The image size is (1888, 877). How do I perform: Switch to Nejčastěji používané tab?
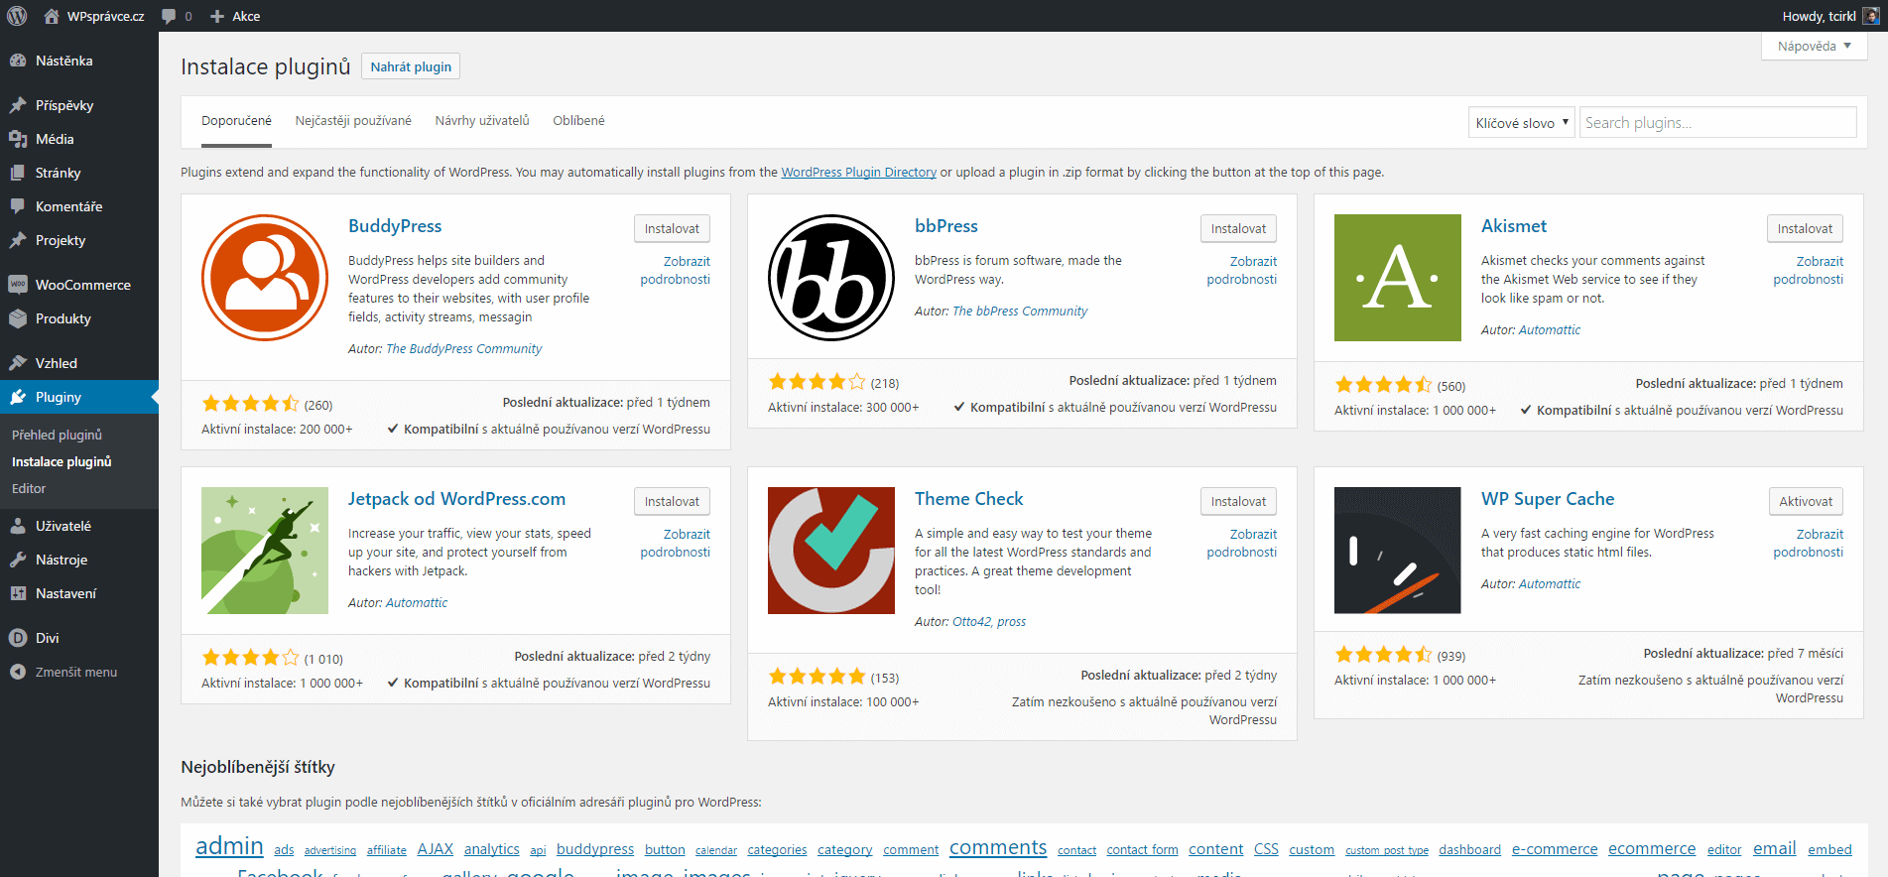tap(353, 121)
